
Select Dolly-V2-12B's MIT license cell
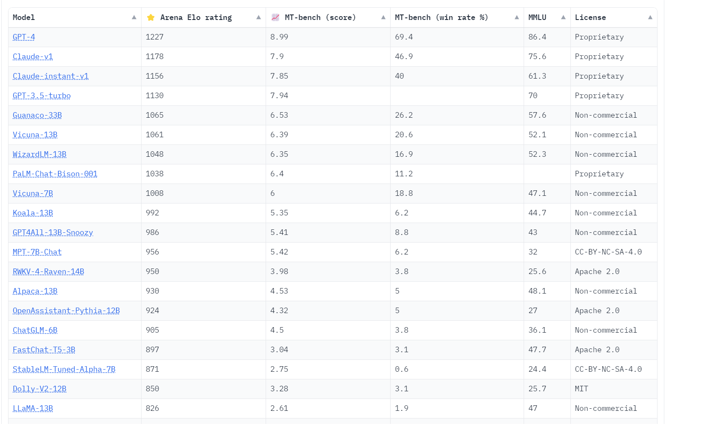581,389
